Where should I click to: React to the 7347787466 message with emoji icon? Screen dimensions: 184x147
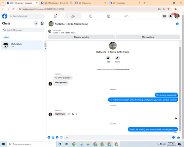point(69,114)
